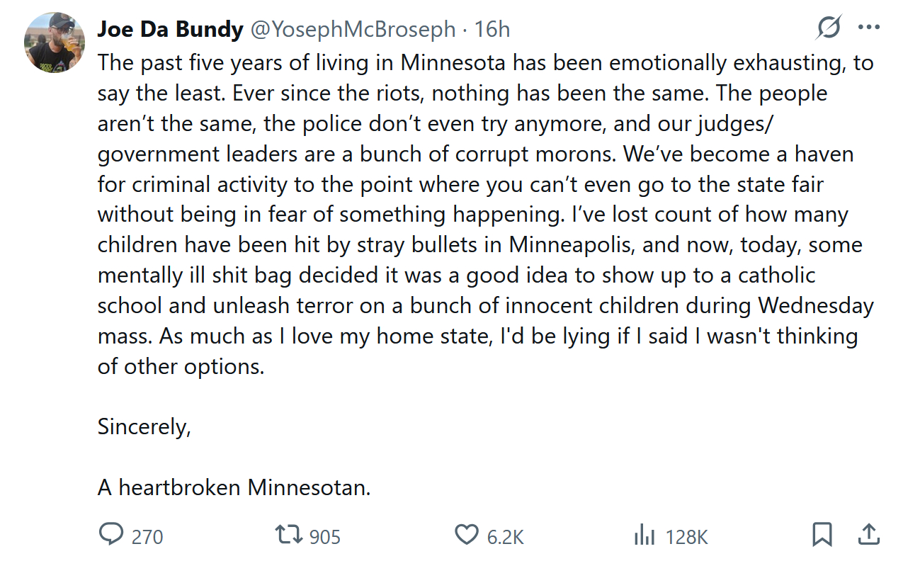The width and height of the screenshot is (903, 561).
Task: Bookmark this post
Action: point(822,535)
